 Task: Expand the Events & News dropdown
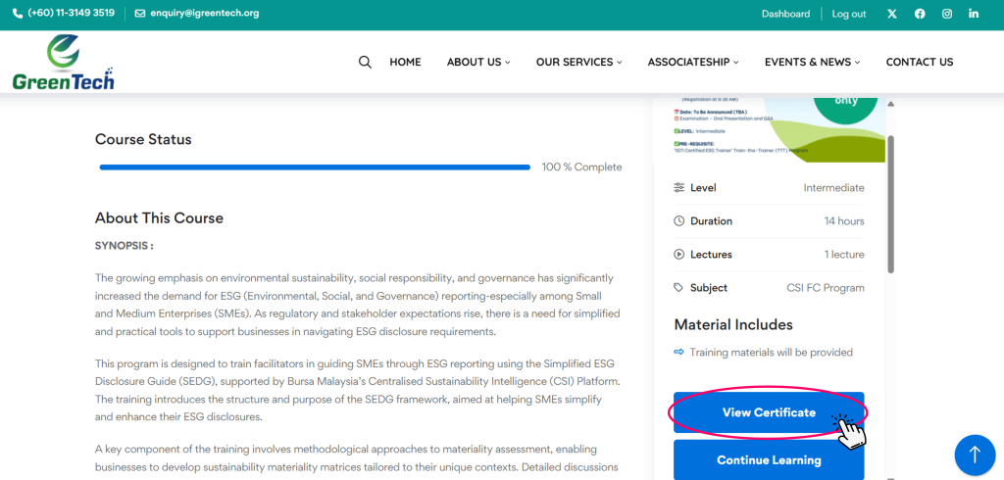pos(812,62)
